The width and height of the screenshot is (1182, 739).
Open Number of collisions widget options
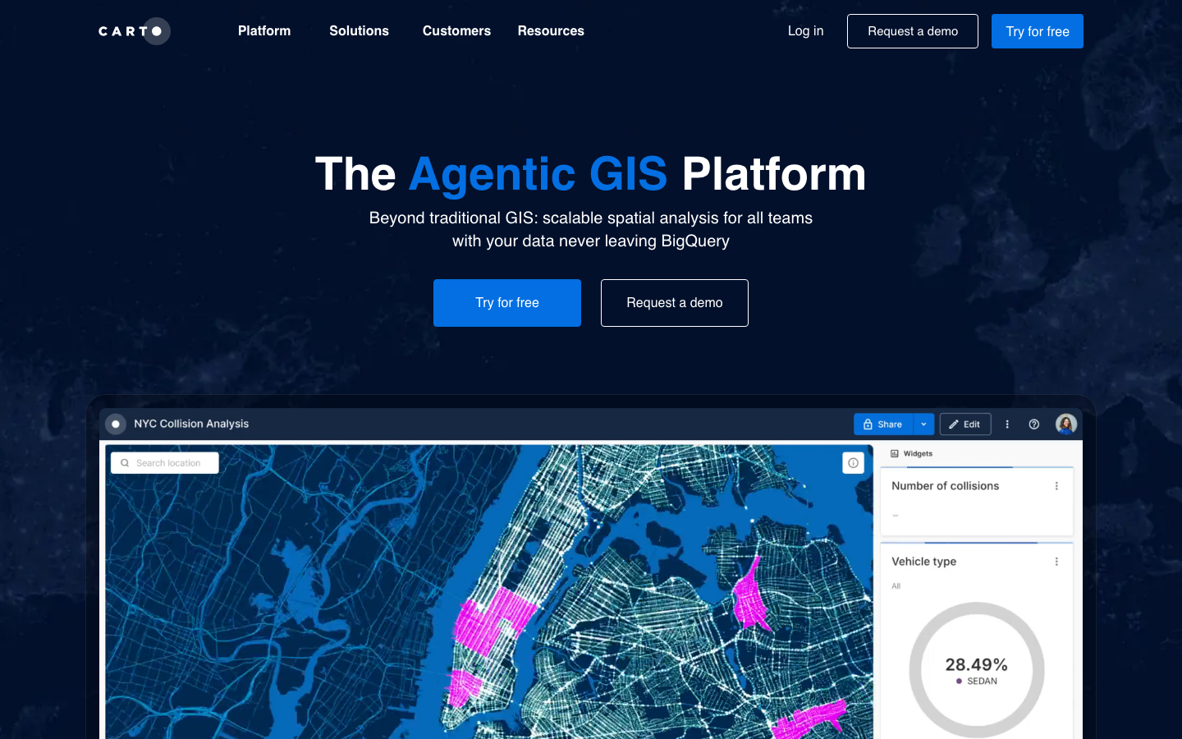[x=1056, y=486]
